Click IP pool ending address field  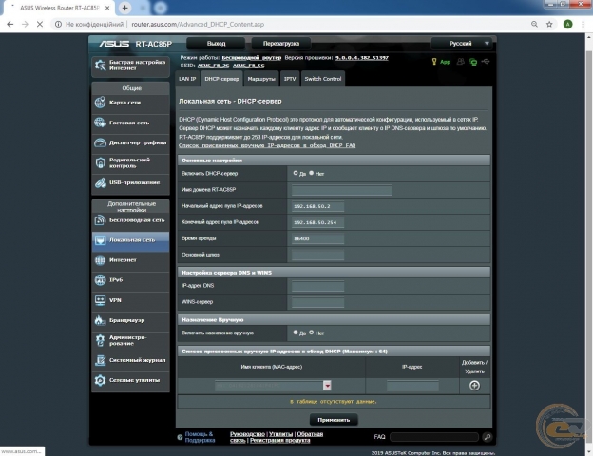click(317, 222)
